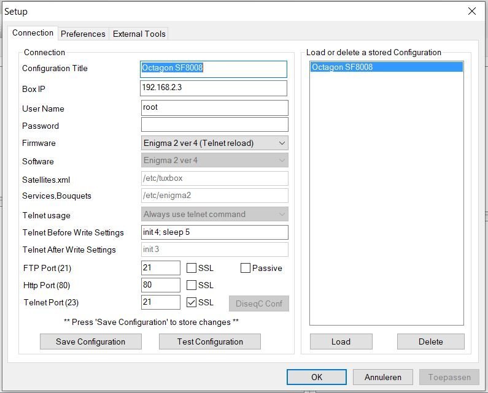Select Octagon SF8008 in stored configurations

coord(387,67)
